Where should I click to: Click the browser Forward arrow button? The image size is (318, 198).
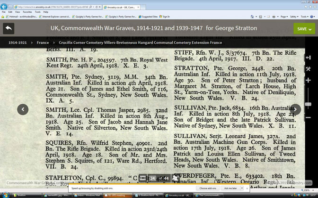tap(10, 7)
